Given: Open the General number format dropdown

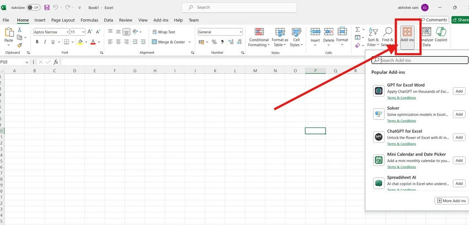Looking at the screenshot, I should (x=241, y=32).
